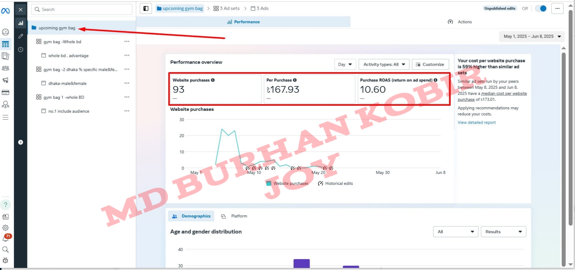The height and width of the screenshot is (270, 575).
Task: Close the editing panel with X
Action: [x=21, y=10]
